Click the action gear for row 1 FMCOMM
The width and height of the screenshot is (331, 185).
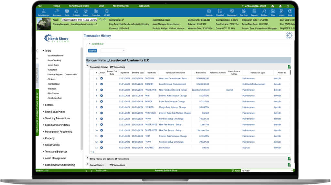point(101,78)
